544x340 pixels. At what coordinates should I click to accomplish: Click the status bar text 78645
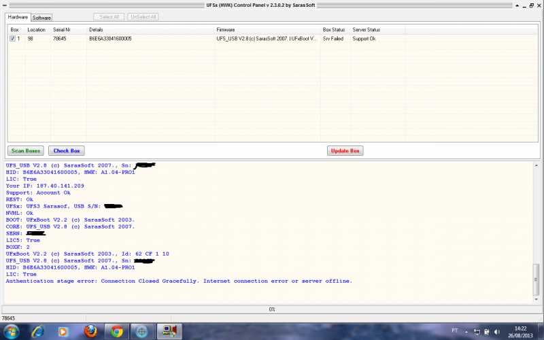point(9,318)
